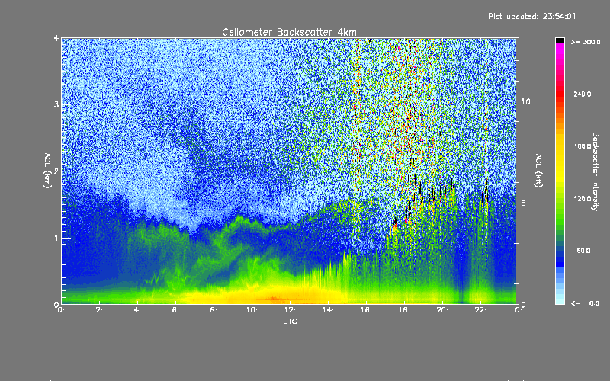Select the '6:' UTC tick label
This screenshot has height=381, width=610.
pos(176,310)
